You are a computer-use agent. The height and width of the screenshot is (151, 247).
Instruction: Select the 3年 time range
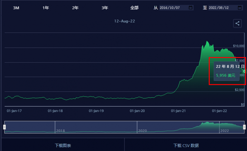(x=105, y=8)
